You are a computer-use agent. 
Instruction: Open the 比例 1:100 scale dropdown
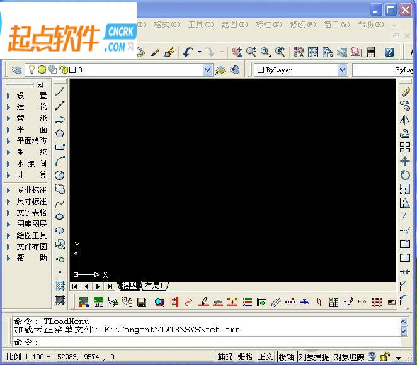pyautogui.click(x=29, y=356)
